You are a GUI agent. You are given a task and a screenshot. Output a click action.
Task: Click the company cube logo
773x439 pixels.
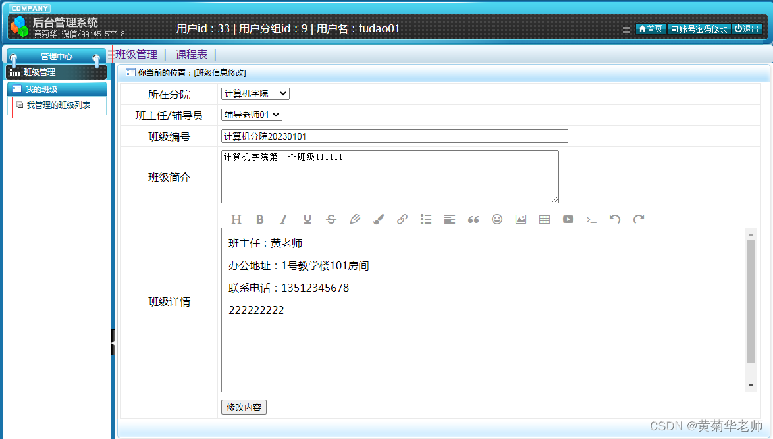coord(20,26)
